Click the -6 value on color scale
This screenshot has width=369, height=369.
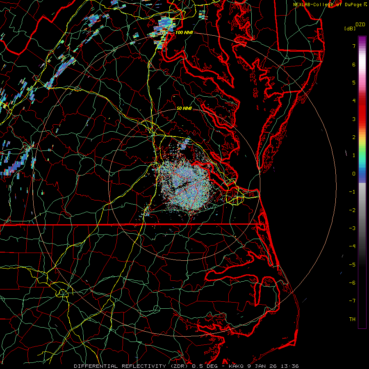pyautogui.click(x=352, y=283)
